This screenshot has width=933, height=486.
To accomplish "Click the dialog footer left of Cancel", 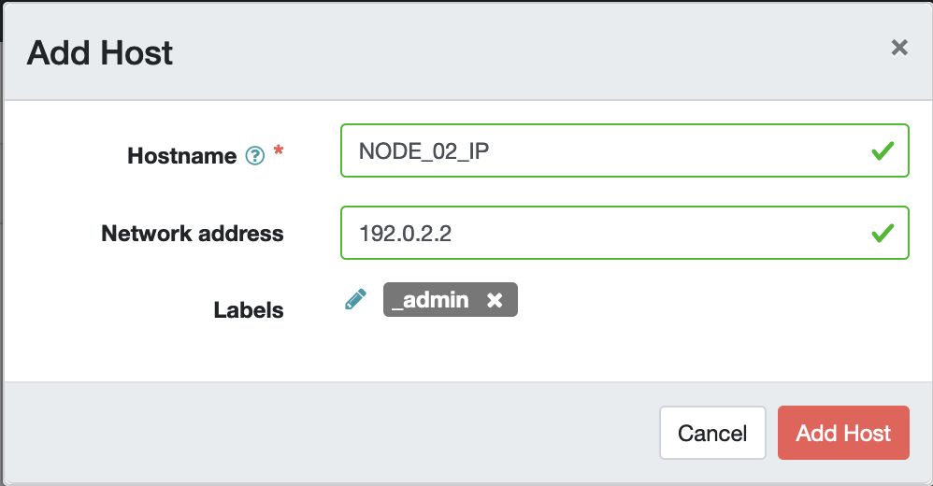I will pyautogui.click(x=327, y=433).
